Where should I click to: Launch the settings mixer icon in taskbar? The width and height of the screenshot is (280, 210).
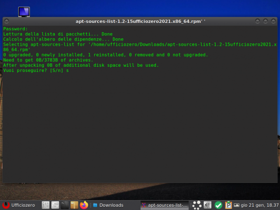pyautogui.click(x=46, y=205)
